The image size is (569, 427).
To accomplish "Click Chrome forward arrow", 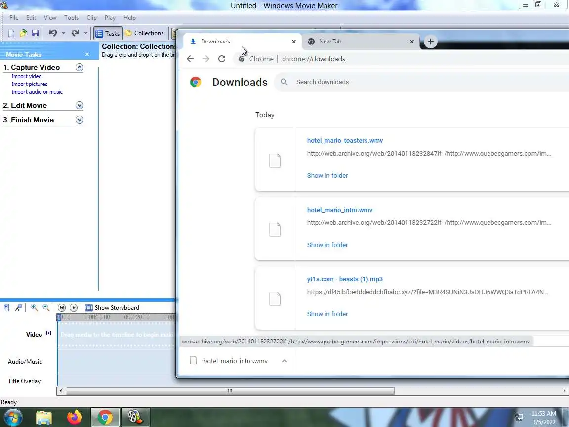I will point(206,59).
